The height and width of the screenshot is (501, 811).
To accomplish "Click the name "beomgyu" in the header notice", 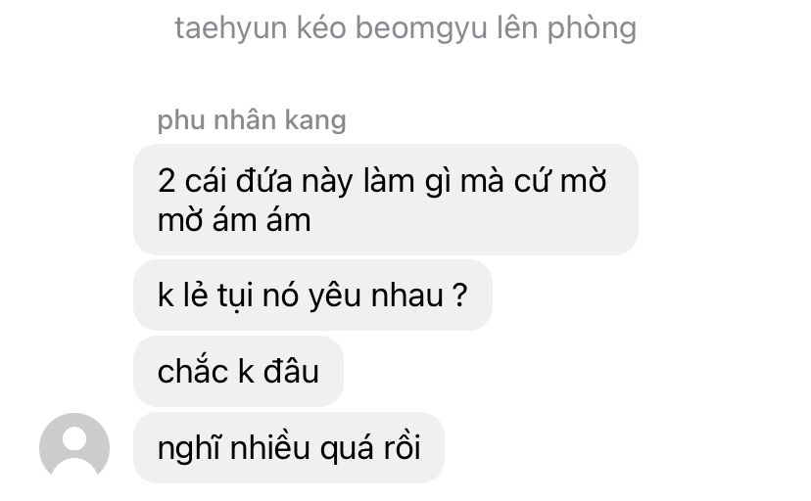I will tap(421, 29).
